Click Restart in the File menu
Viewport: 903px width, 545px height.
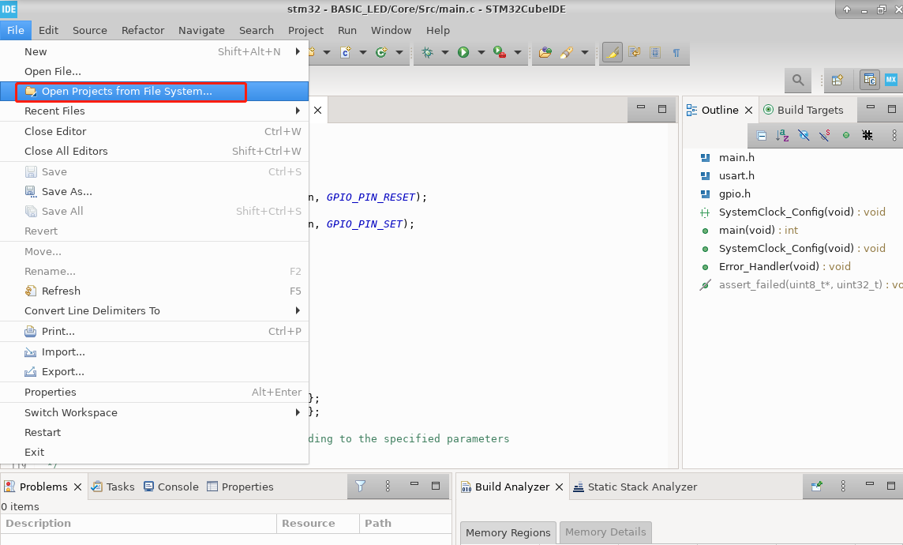155,432
